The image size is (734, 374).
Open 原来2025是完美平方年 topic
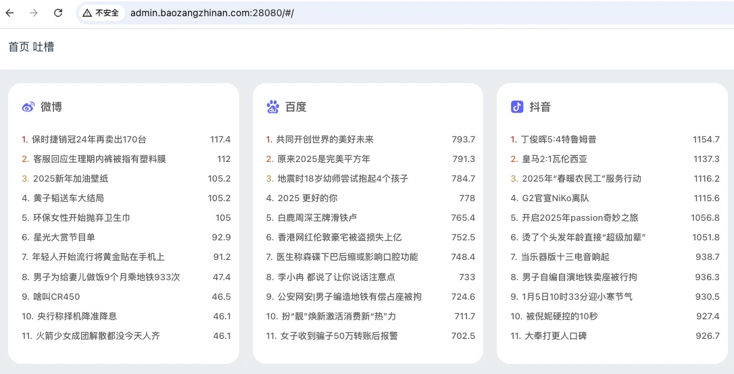click(x=324, y=159)
